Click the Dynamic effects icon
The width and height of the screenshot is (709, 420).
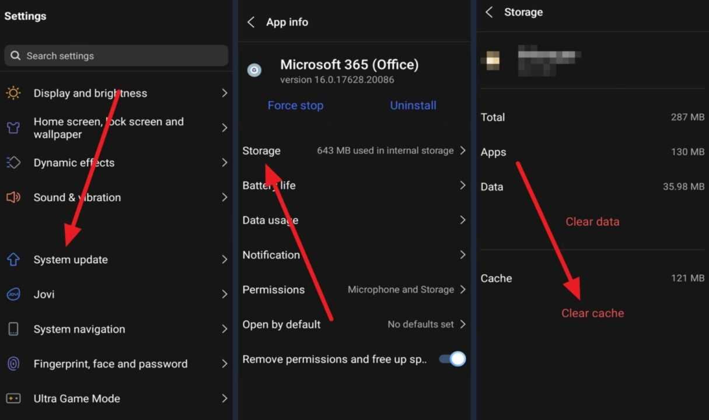13,163
